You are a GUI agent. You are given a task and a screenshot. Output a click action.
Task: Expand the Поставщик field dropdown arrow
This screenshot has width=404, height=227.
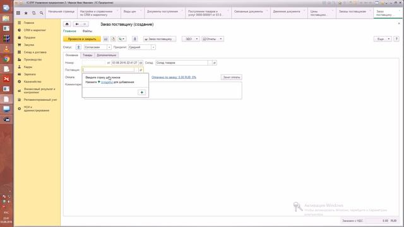point(136,70)
